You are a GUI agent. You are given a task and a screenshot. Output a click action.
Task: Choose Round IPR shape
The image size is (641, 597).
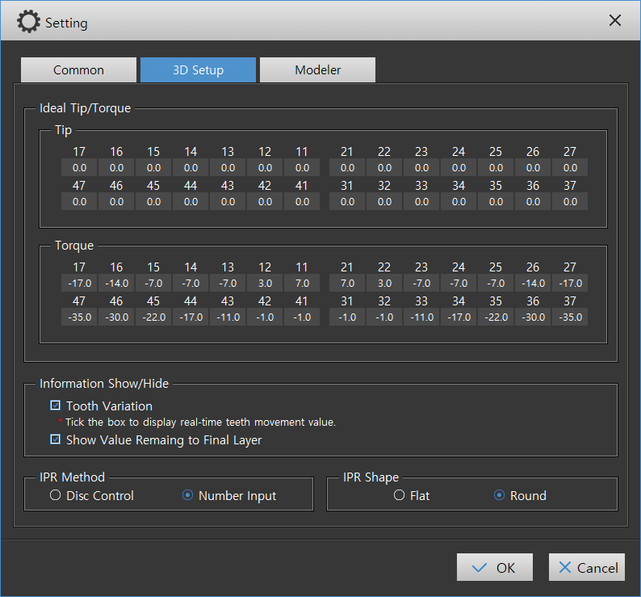[499, 495]
